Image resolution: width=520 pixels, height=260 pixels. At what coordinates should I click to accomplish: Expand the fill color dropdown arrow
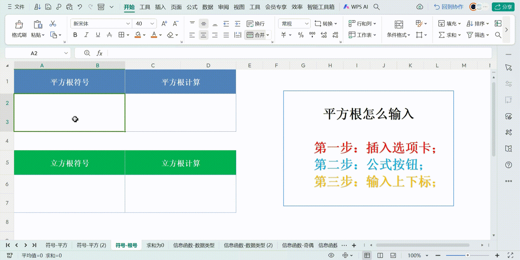click(x=144, y=35)
